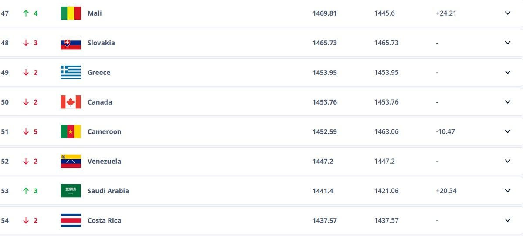
Task: Click Slovakia's red down-arrow rank change
Action: (x=26, y=43)
